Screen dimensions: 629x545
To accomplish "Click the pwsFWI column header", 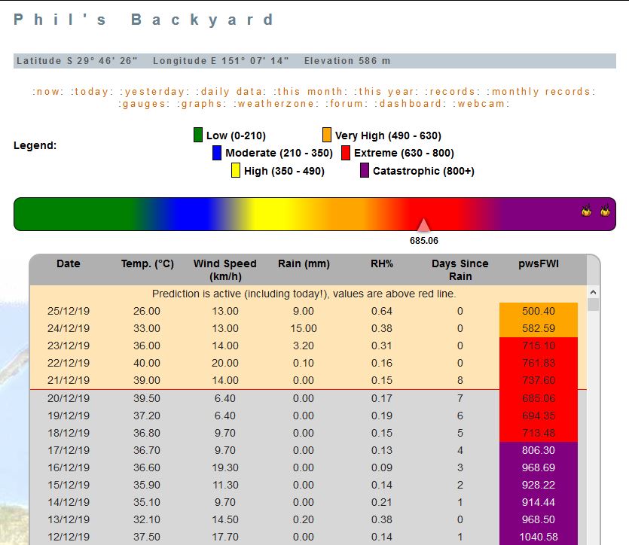I will (x=539, y=263).
